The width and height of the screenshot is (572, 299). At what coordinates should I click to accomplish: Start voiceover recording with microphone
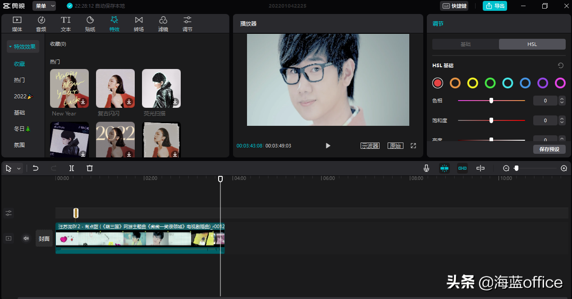tap(426, 168)
